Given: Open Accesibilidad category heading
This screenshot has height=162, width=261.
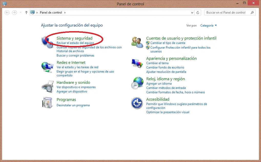Looking at the screenshot, I should click(x=158, y=99).
